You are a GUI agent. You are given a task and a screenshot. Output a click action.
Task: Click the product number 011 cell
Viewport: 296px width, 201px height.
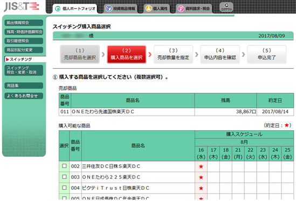(x=65, y=112)
